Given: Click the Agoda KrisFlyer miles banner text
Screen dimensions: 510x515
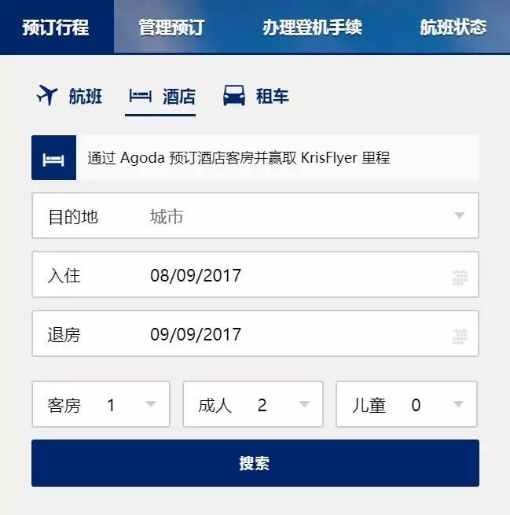Looking at the screenshot, I should 239,158.
